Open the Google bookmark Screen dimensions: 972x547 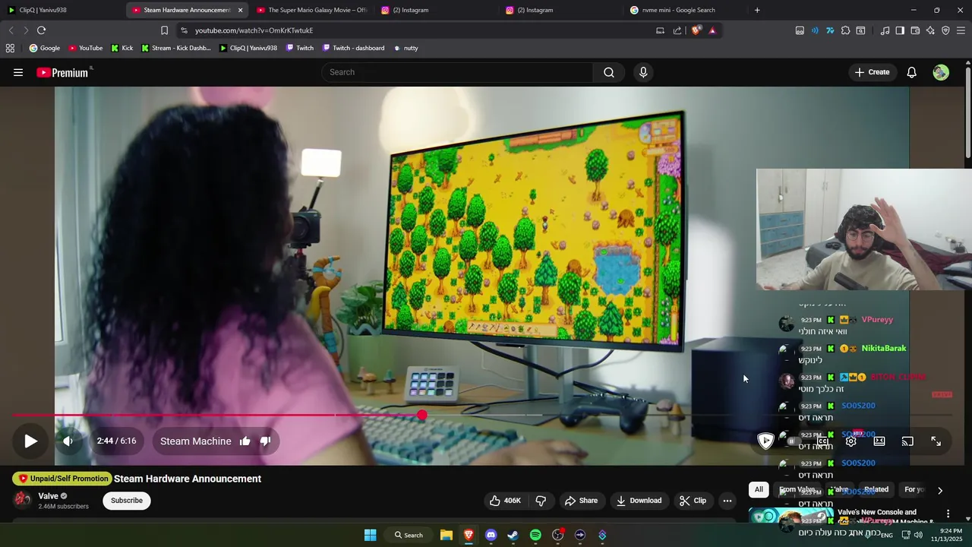pyautogui.click(x=44, y=48)
